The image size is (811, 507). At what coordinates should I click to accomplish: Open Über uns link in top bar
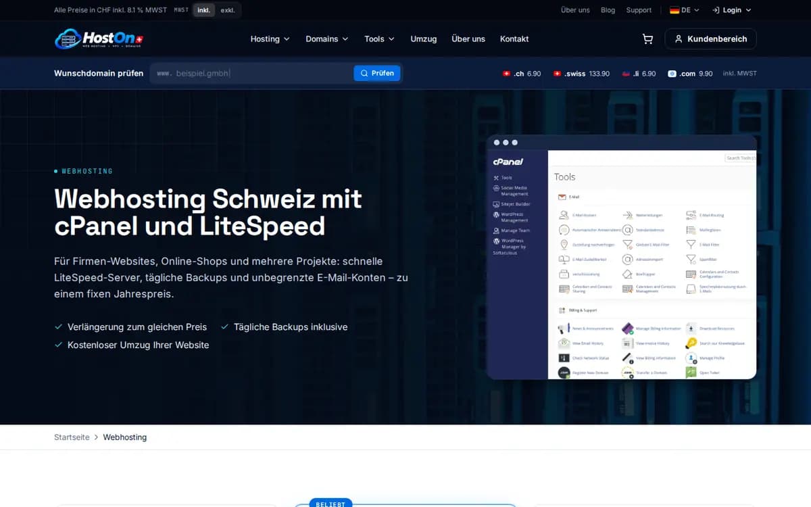pyautogui.click(x=575, y=10)
